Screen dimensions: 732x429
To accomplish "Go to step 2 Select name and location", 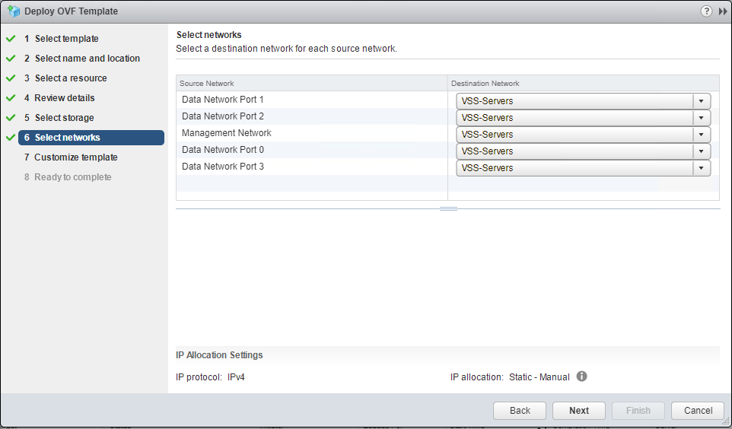I will [87, 59].
